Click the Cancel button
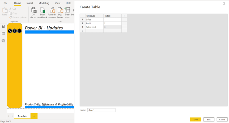229x123 pixels. (222, 119)
